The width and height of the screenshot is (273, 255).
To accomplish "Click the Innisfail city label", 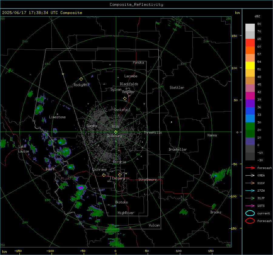I will coord(122,110).
